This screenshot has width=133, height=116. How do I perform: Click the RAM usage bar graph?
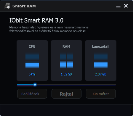(66, 60)
